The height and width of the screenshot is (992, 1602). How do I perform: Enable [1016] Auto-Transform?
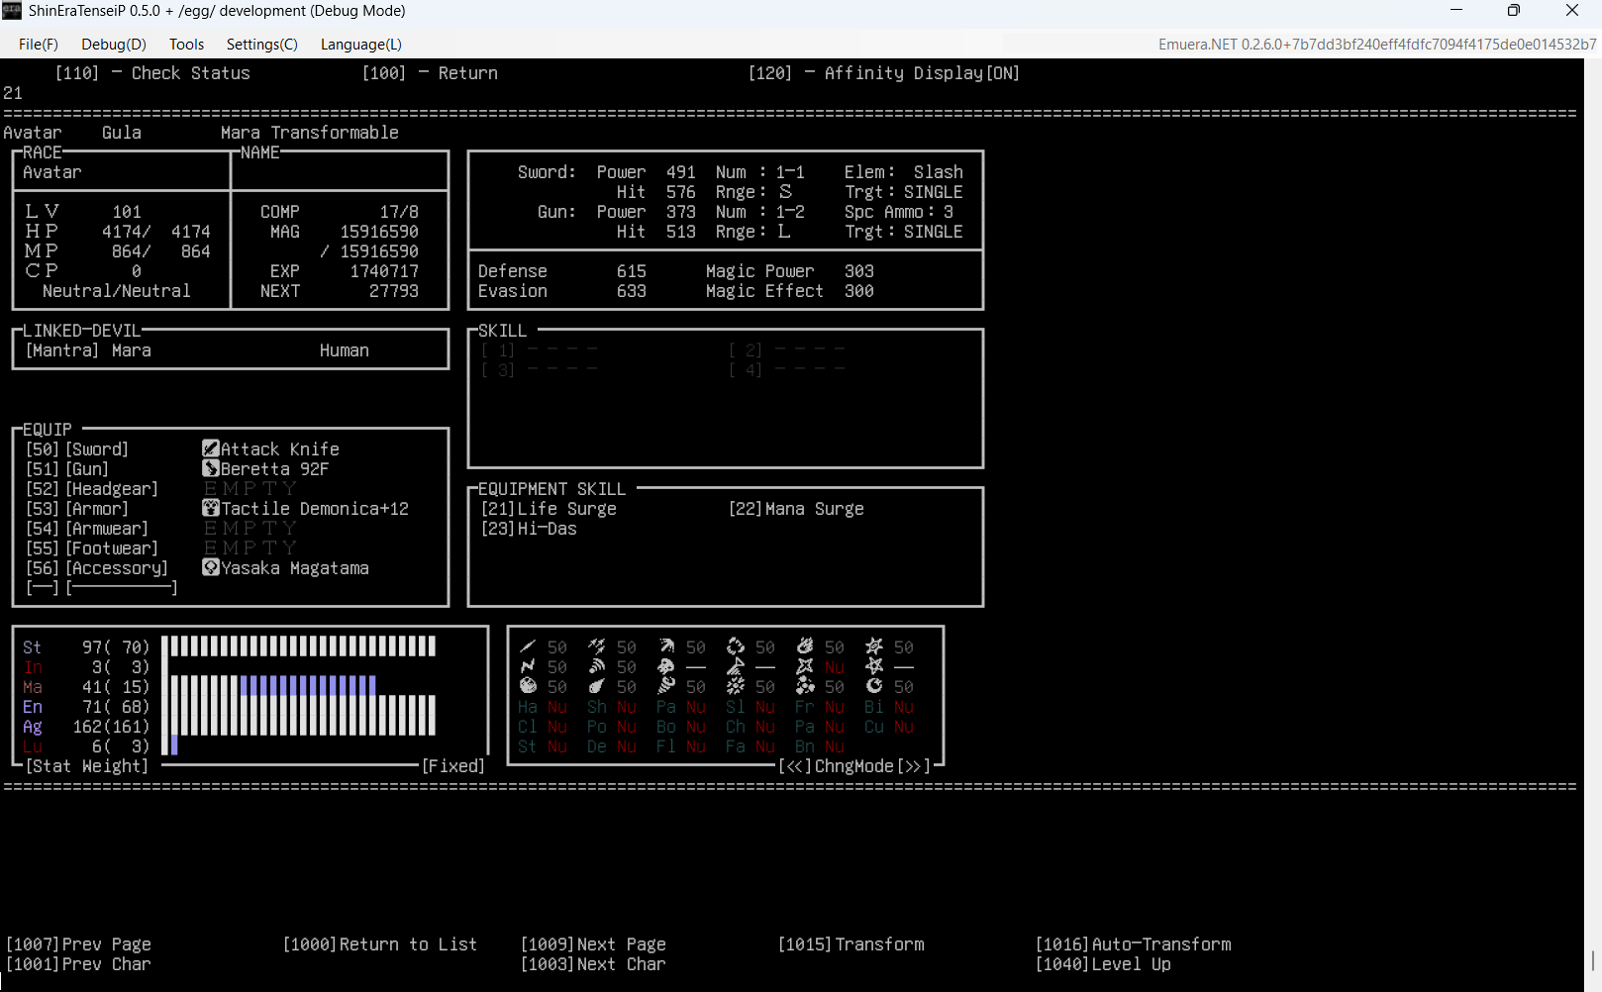tap(1133, 944)
